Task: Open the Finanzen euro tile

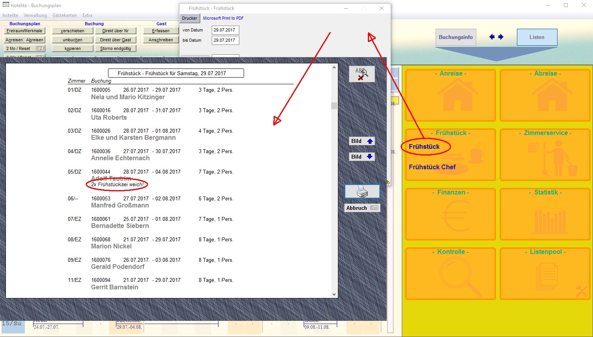Action: pos(450,214)
